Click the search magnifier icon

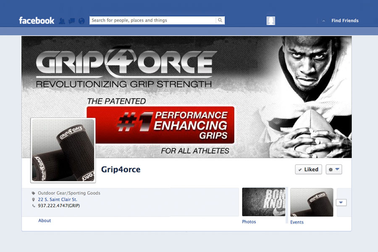pos(220,20)
